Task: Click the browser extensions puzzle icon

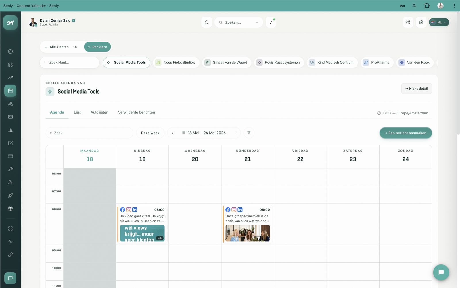Action: point(427,6)
